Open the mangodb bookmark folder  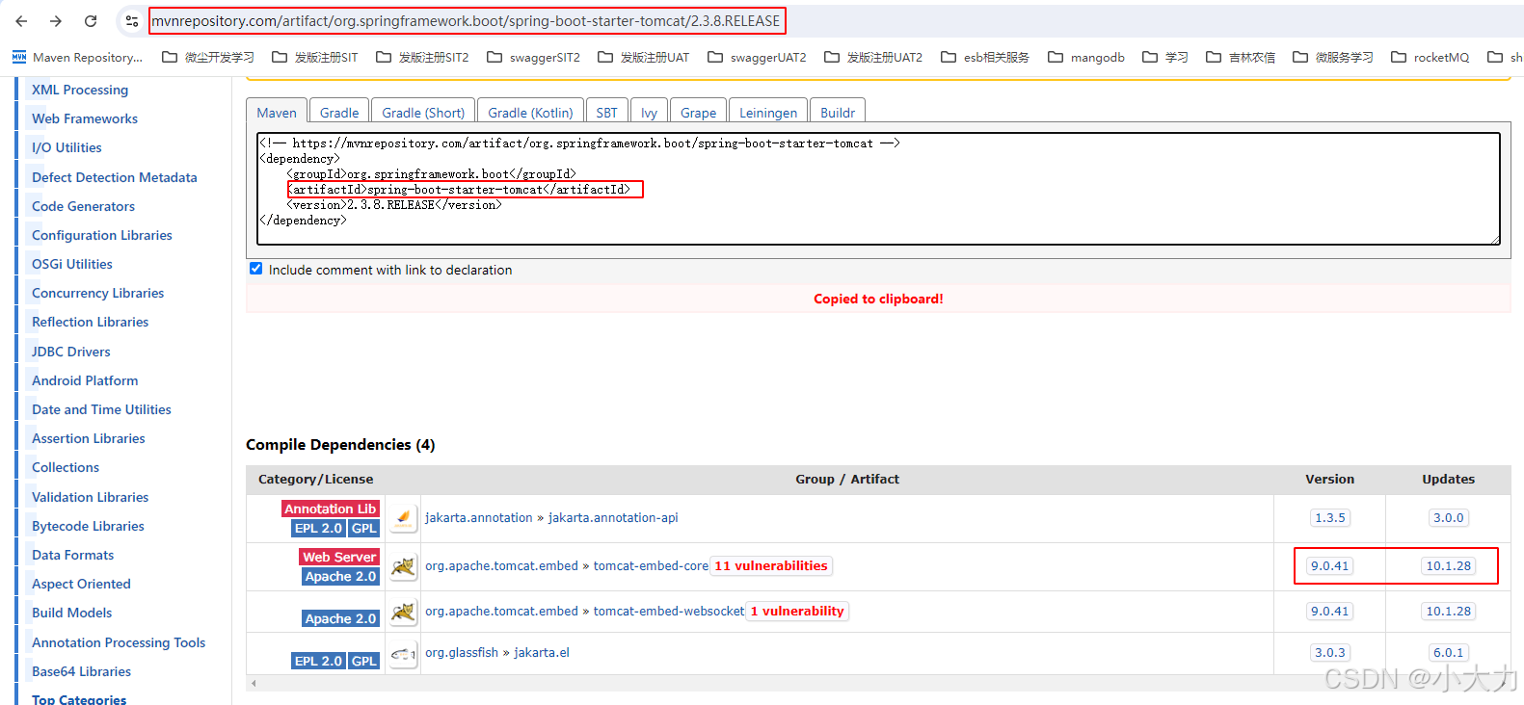(1085, 57)
